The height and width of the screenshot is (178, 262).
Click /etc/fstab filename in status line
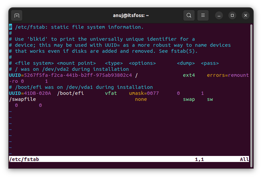24,159
